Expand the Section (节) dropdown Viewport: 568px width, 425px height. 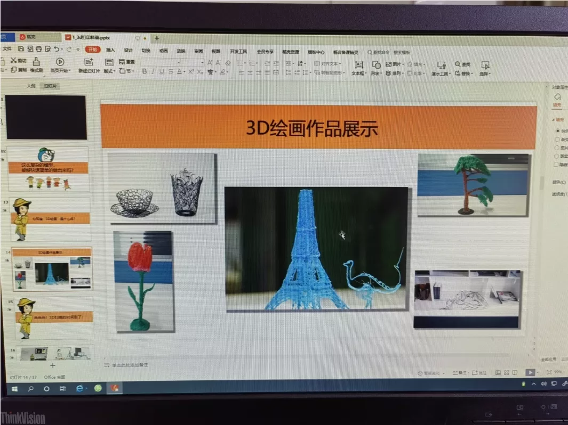click(x=126, y=71)
